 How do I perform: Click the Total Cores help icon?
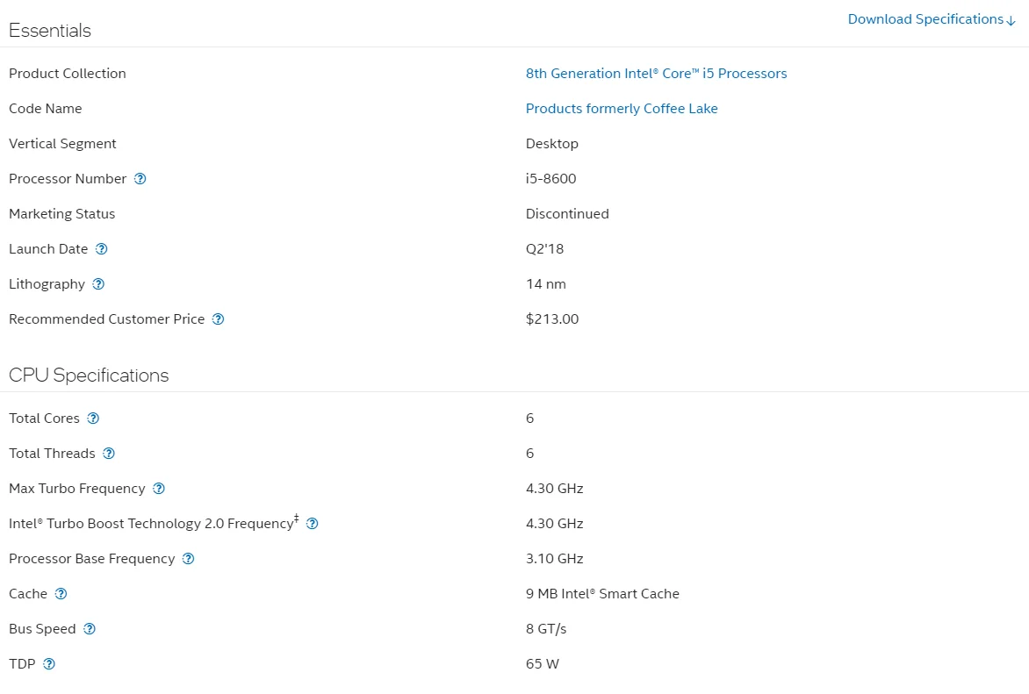[93, 419]
